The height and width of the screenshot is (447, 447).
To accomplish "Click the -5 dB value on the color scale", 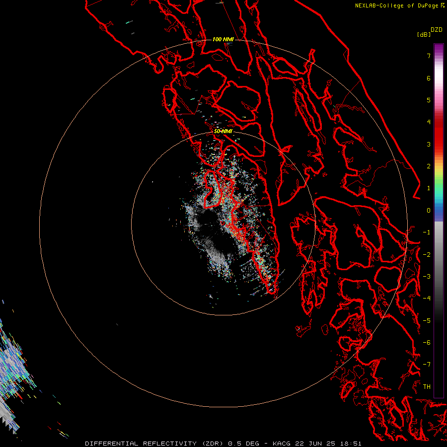I will (x=427, y=321).
